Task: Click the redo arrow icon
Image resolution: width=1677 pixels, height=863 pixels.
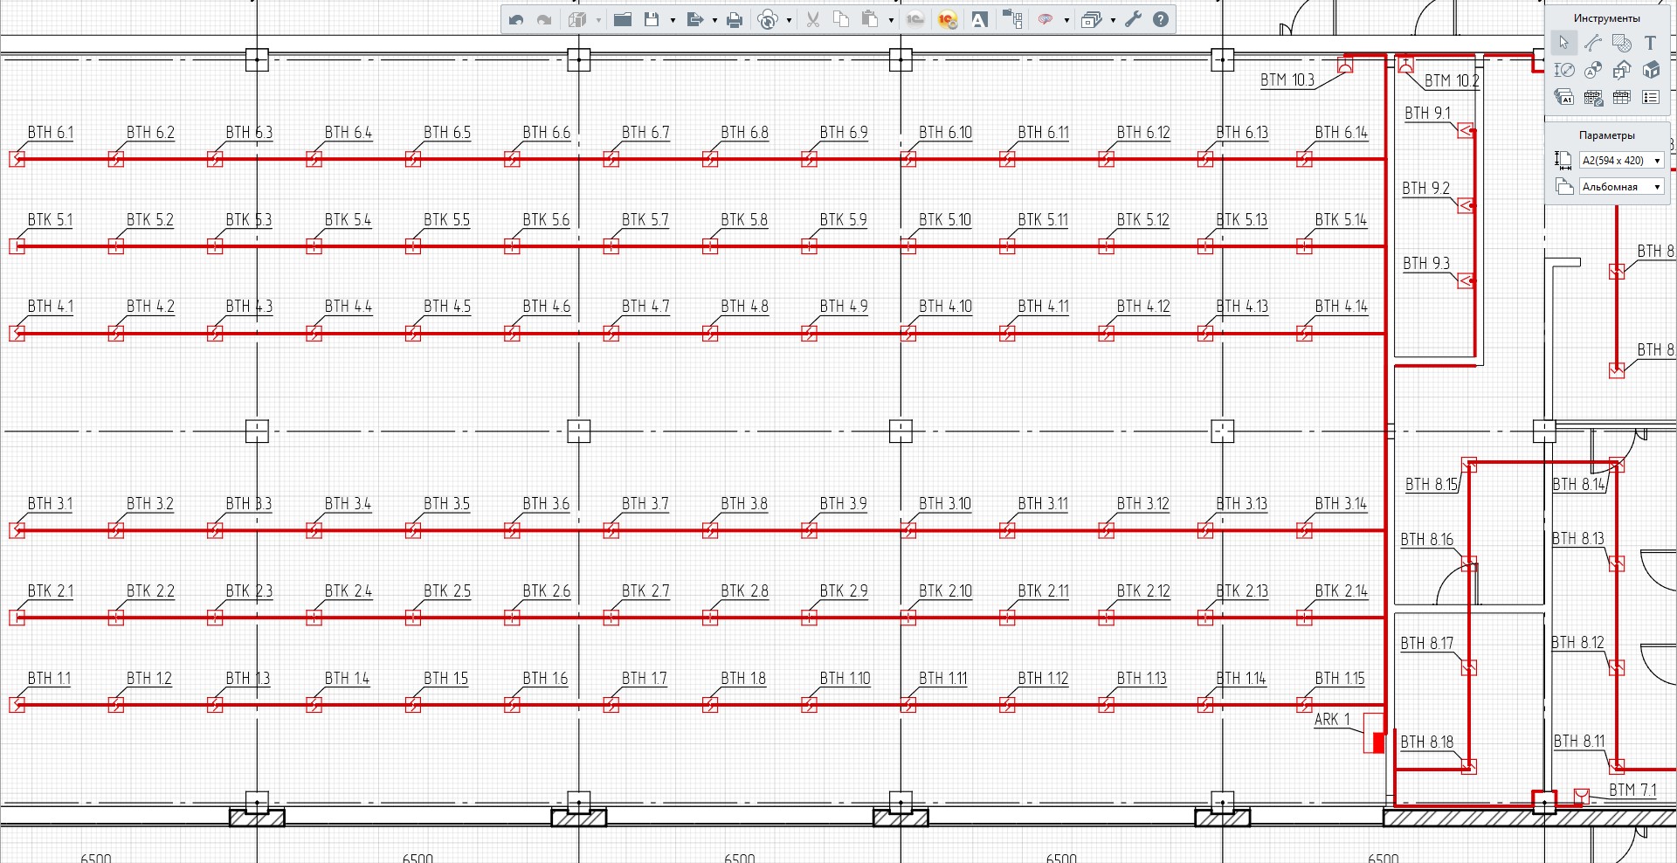Action: coord(544,19)
